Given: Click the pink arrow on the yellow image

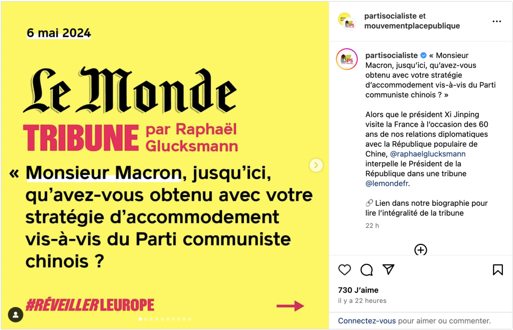Looking at the screenshot, I should click(290, 305).
